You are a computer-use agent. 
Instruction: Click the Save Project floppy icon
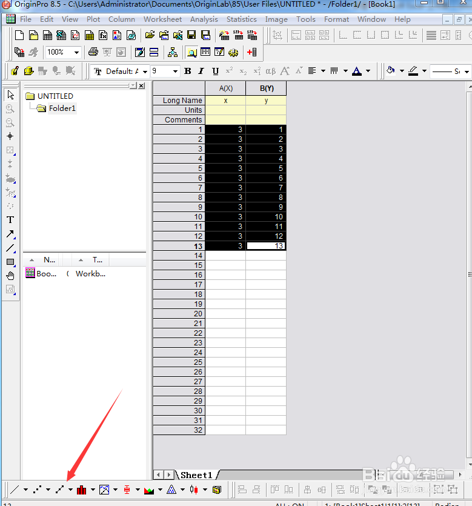click(x=191, y=35)
